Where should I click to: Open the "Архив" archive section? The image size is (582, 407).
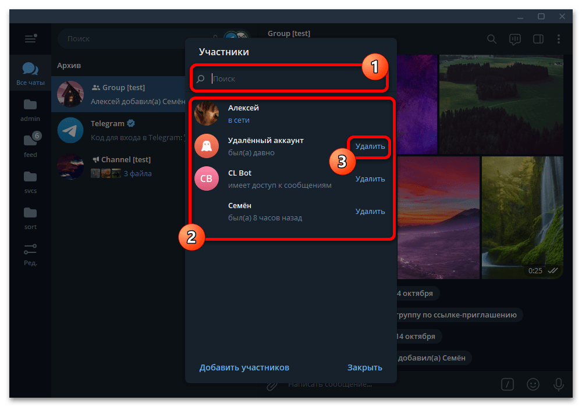coord(69,66)
